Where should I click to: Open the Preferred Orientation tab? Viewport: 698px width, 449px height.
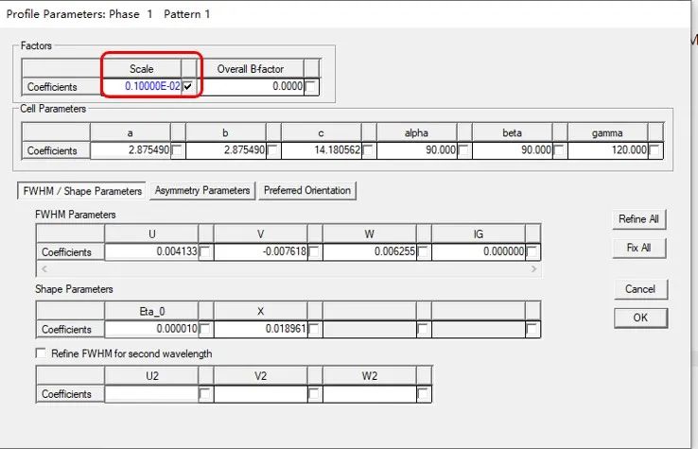click(307, 191)
